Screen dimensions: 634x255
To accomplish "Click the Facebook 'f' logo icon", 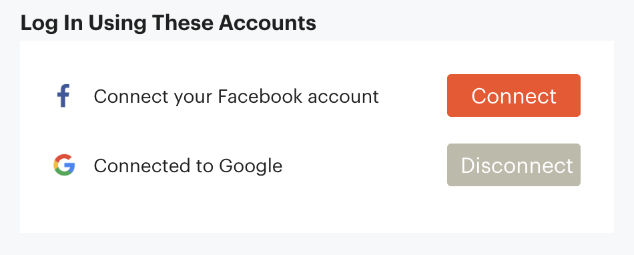I will (63, 95).
